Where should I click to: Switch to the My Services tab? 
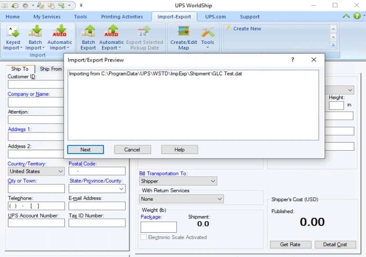47,17
